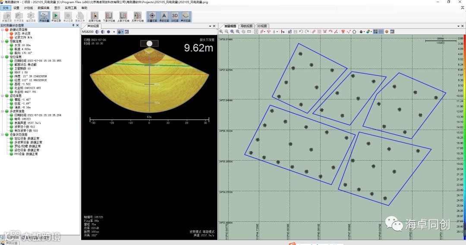Toggle the 3D视图 toolbar button
466x245 pixels.
[175, 16]
